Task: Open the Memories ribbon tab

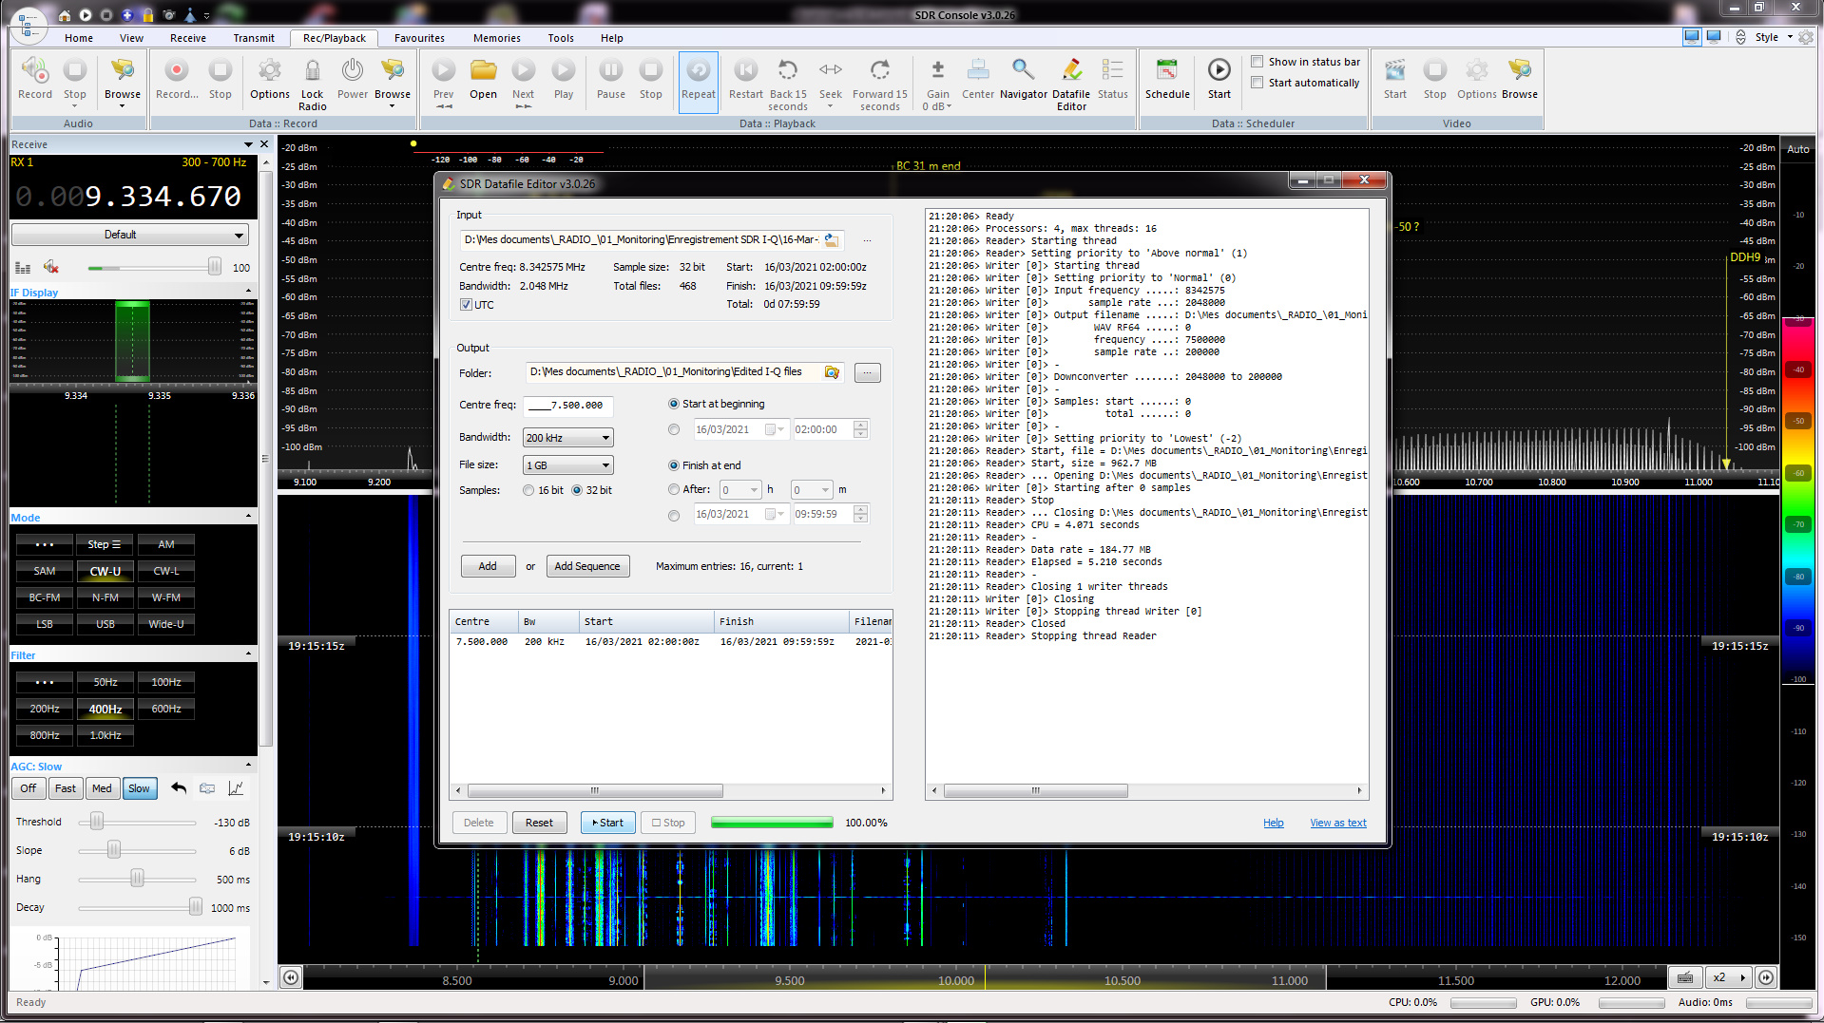Action: point(496,38)
